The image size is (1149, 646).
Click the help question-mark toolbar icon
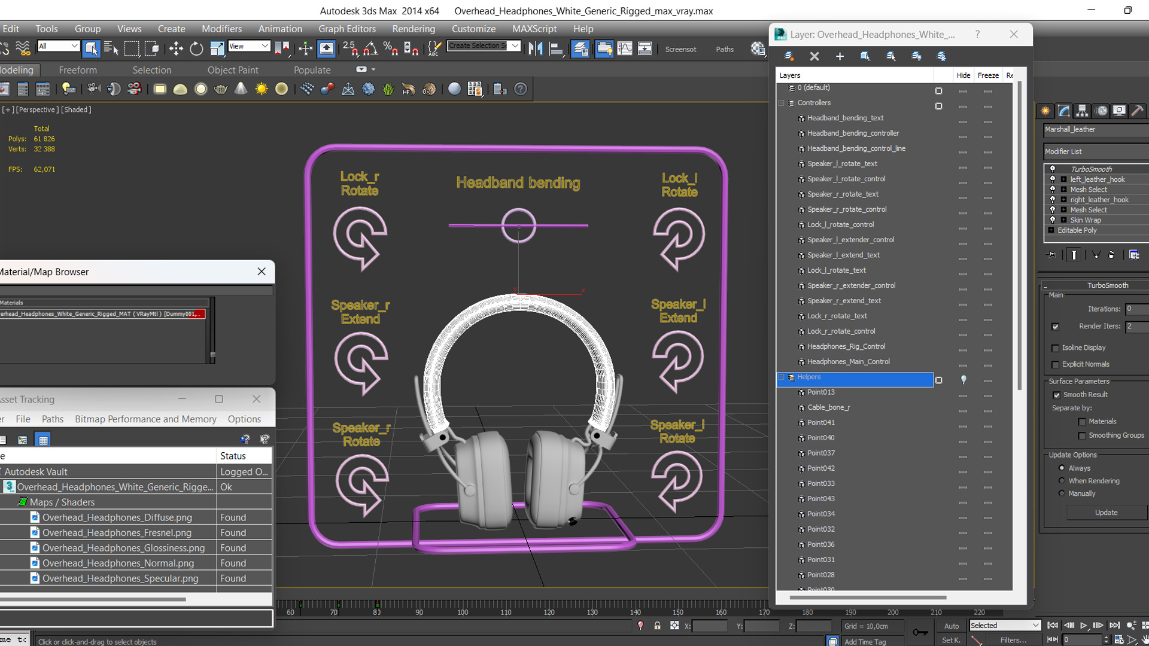coord(521,89)
